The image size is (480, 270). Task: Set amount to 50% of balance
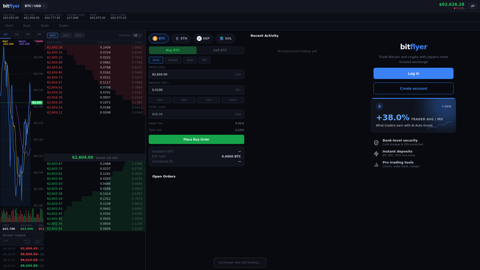[x=184, y=100]
